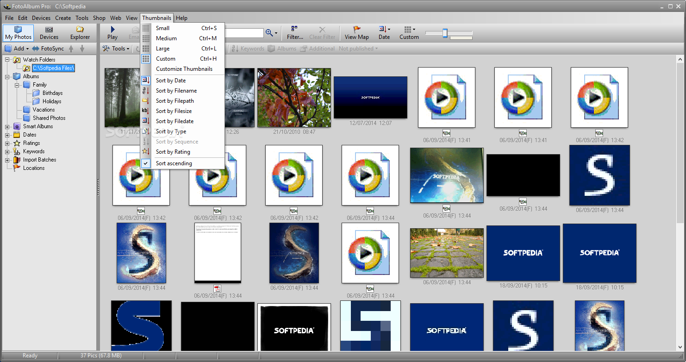Choose Medium thumbnails size
The height and width of the screenshot is (362, 686).
point(183,38)
